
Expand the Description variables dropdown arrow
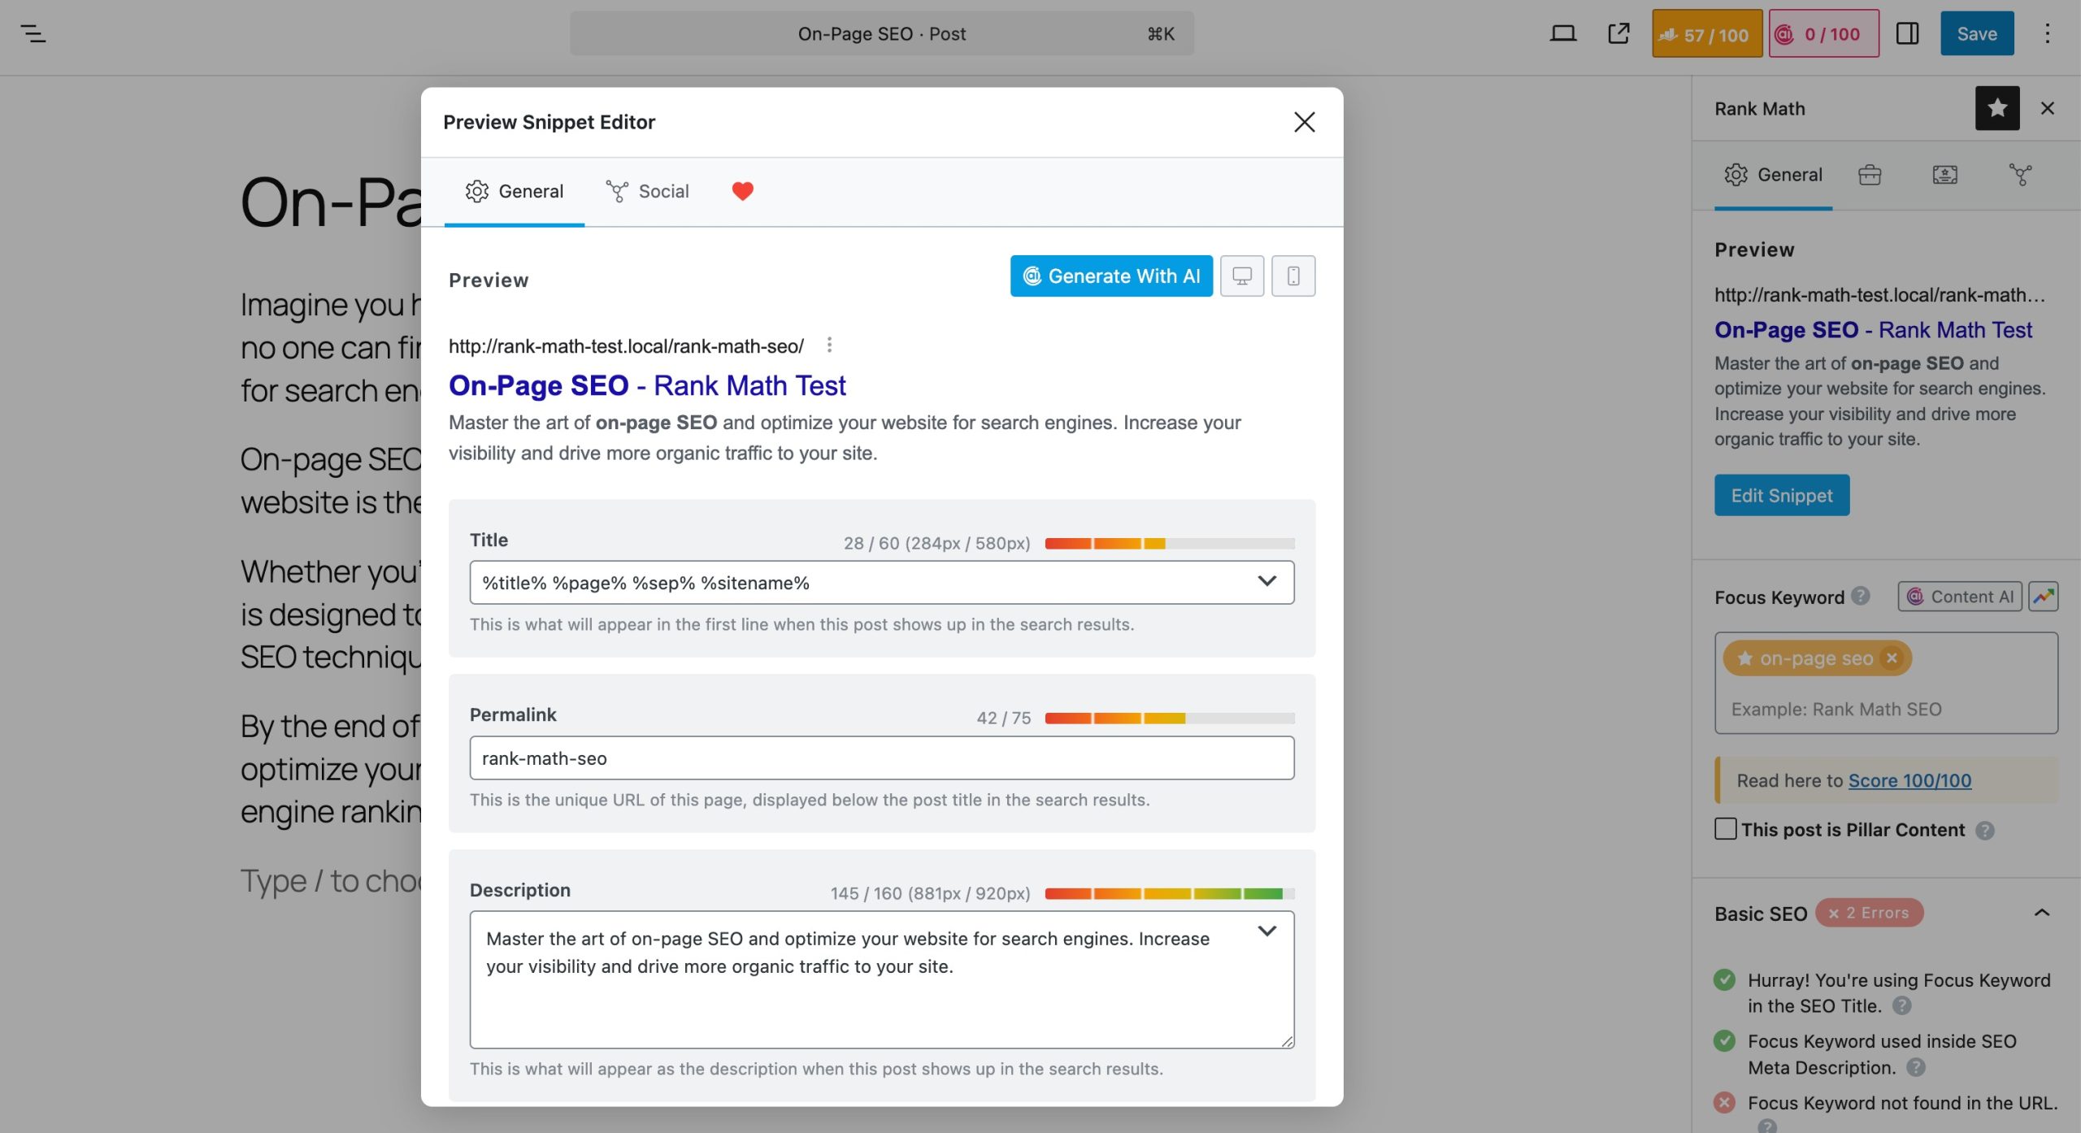[x=1266, y=931]
